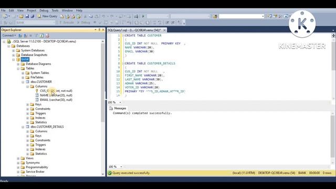Select the Messages results tab
Viewport: 336px width, 189px height.
[x=118, y=109]
